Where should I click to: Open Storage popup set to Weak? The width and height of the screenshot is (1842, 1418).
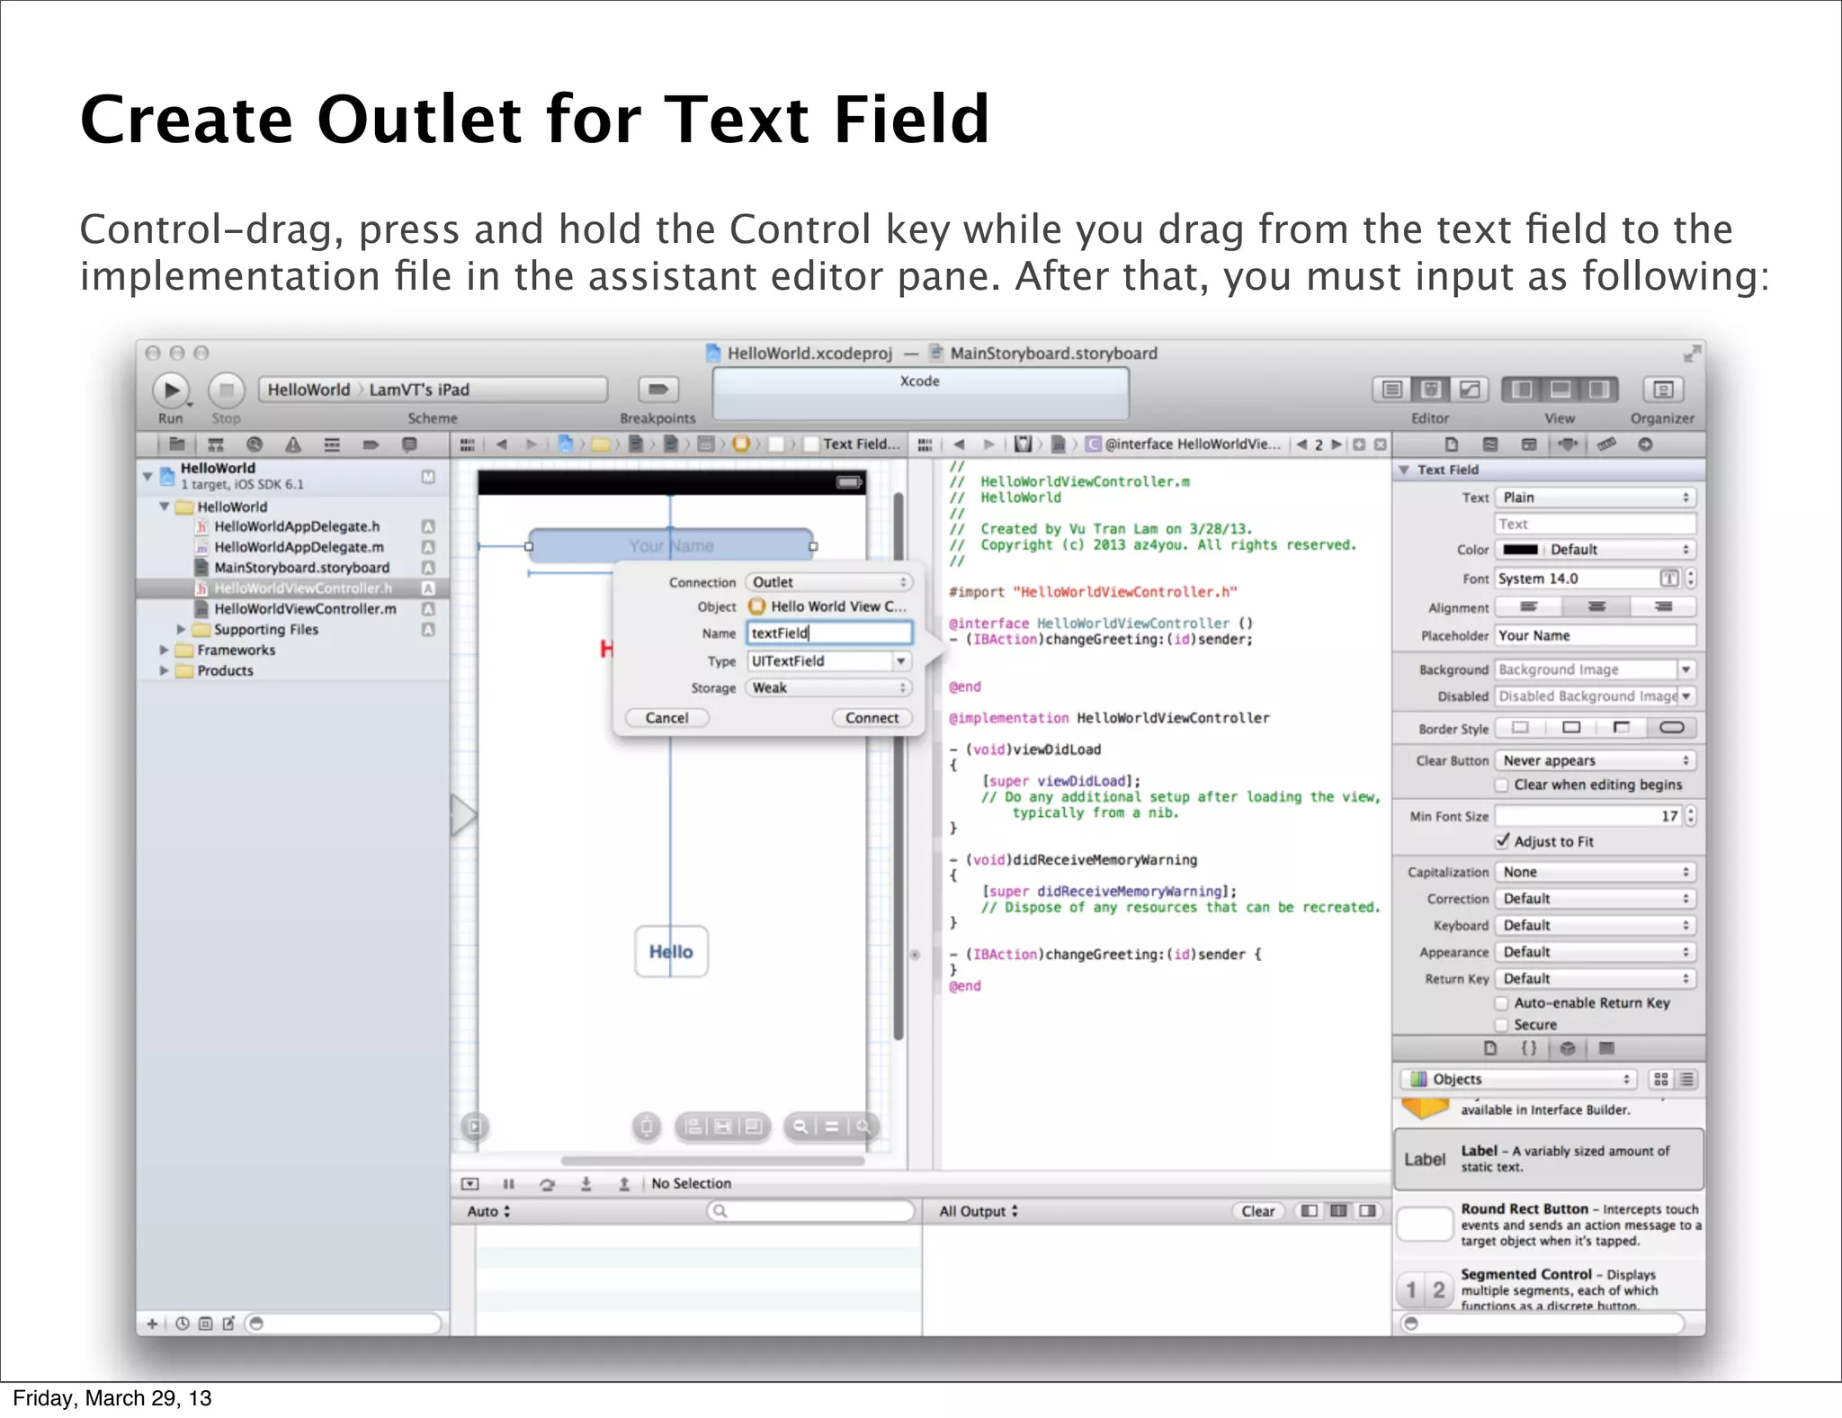pyautogui.click(x=828, y=688)
